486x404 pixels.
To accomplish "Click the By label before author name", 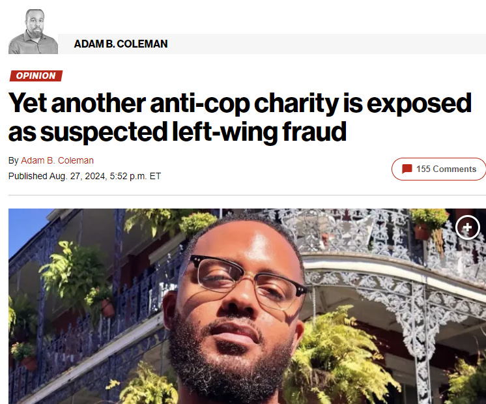I will coord(13,160).
